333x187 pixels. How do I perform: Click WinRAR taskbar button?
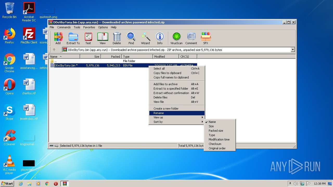pyautogui.click(x=65, y=184)
